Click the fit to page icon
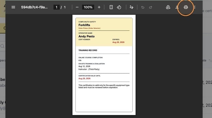The image size is (212, 118). (111, 7)
